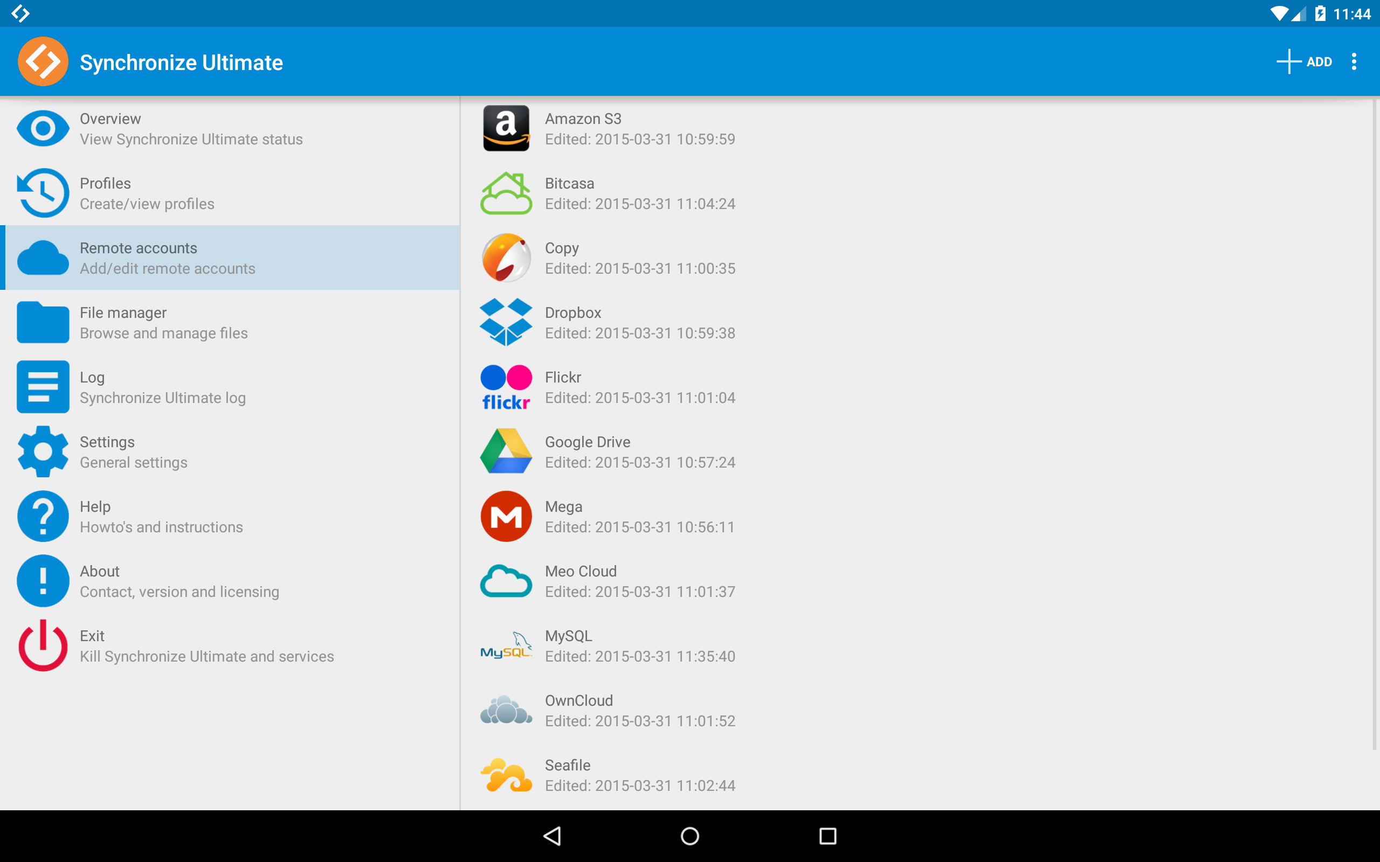The width and height of the screenshot is (1380, 862).
Task: Click the accounts list scrollbar
Action: [1374, 425]
